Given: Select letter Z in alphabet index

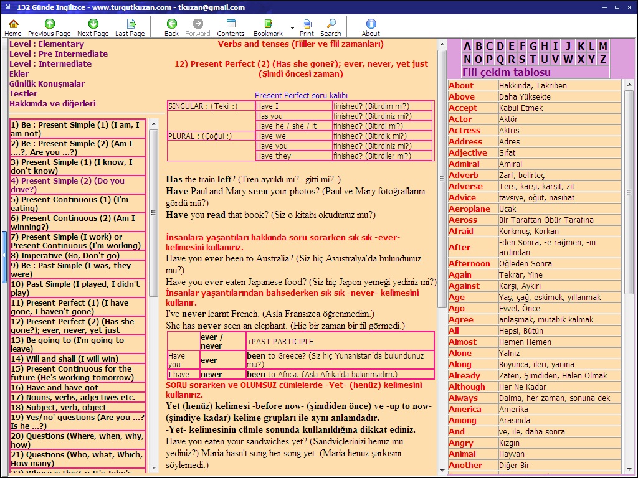Looking at the screenshot, I should pos(603,59).
